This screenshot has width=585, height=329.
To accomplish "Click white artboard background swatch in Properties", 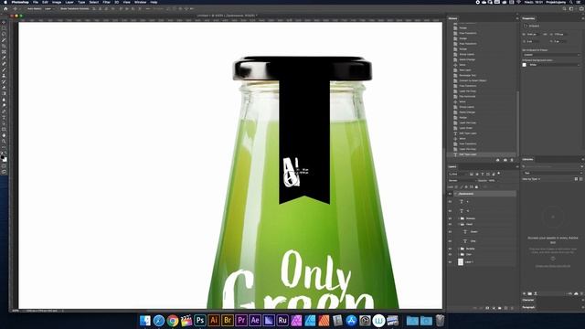I will click(525, 65).
